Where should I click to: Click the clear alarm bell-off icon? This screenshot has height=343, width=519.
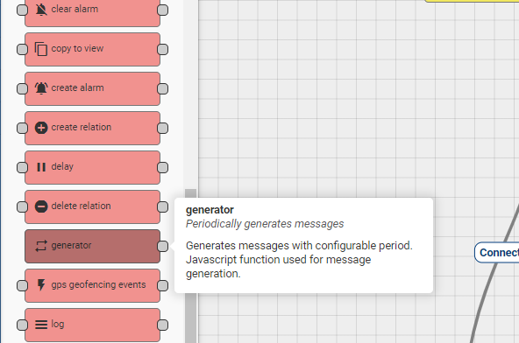click(41, 10)
